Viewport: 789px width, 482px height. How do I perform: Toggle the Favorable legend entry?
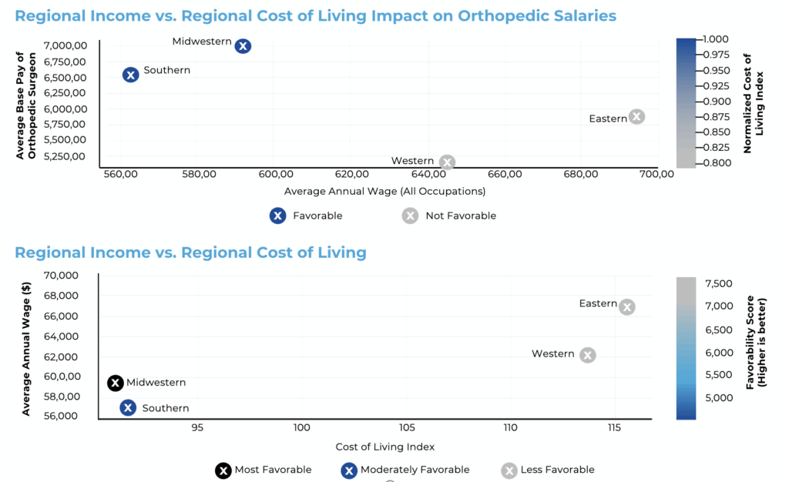(x=306, y=216)
